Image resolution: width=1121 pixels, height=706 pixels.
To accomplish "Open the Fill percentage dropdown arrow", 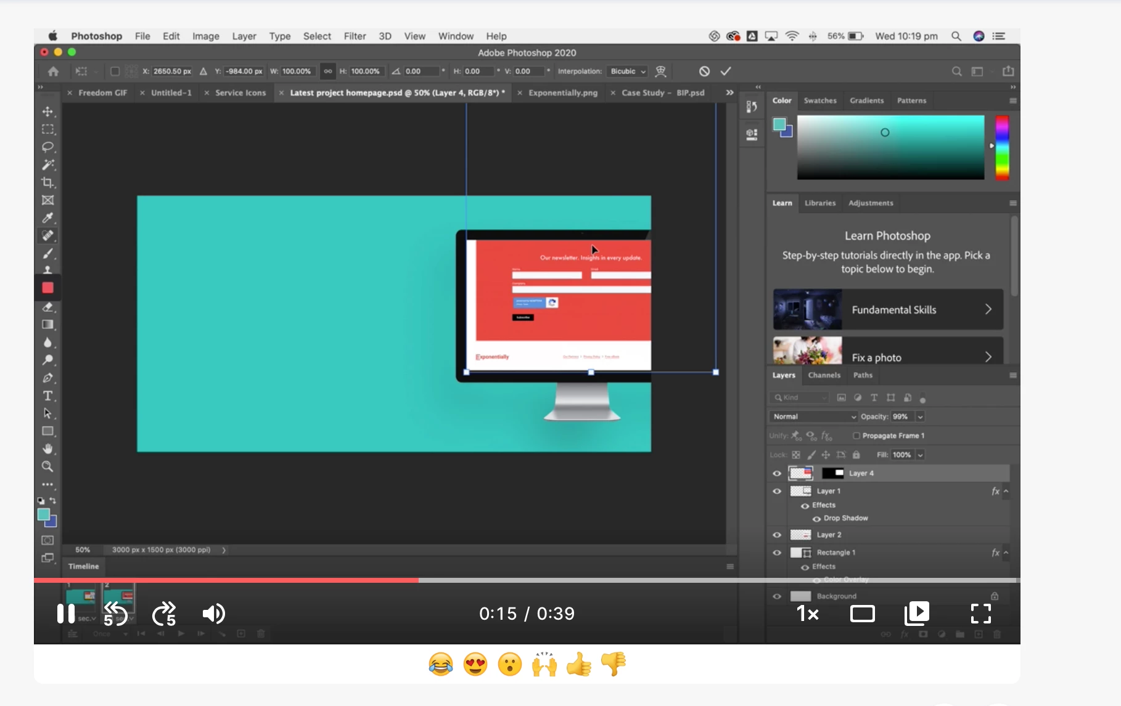I will point(920,455).
